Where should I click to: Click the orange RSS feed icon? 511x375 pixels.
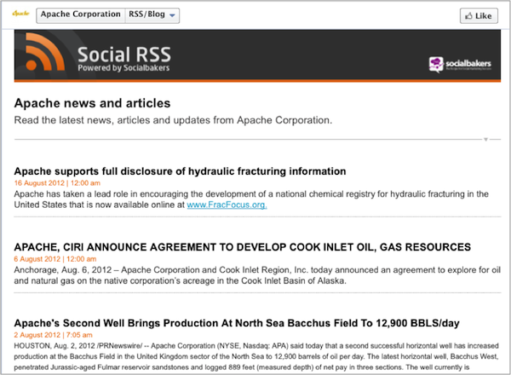point(45,51)
